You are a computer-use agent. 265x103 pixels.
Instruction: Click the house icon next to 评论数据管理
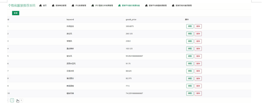click(x=73, y=5)
